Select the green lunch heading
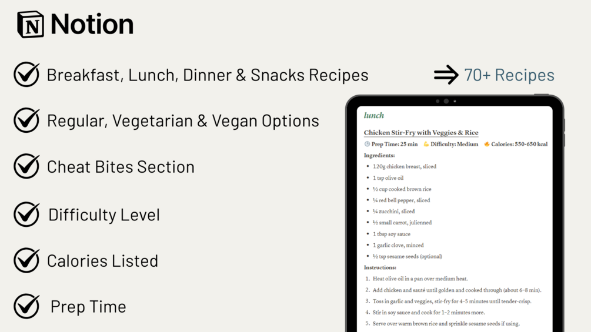591x332 pixels. [x=374, y=116]
